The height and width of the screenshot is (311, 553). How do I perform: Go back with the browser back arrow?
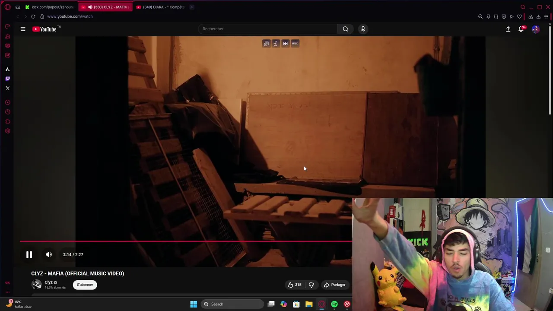pos(18,16)
